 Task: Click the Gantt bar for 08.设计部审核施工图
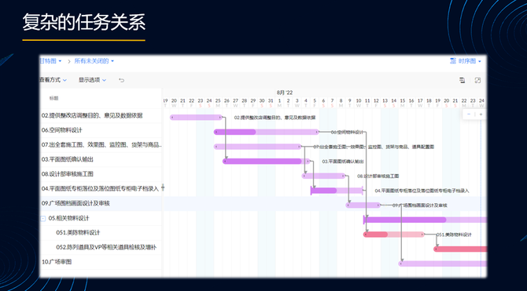coord(323,176)
